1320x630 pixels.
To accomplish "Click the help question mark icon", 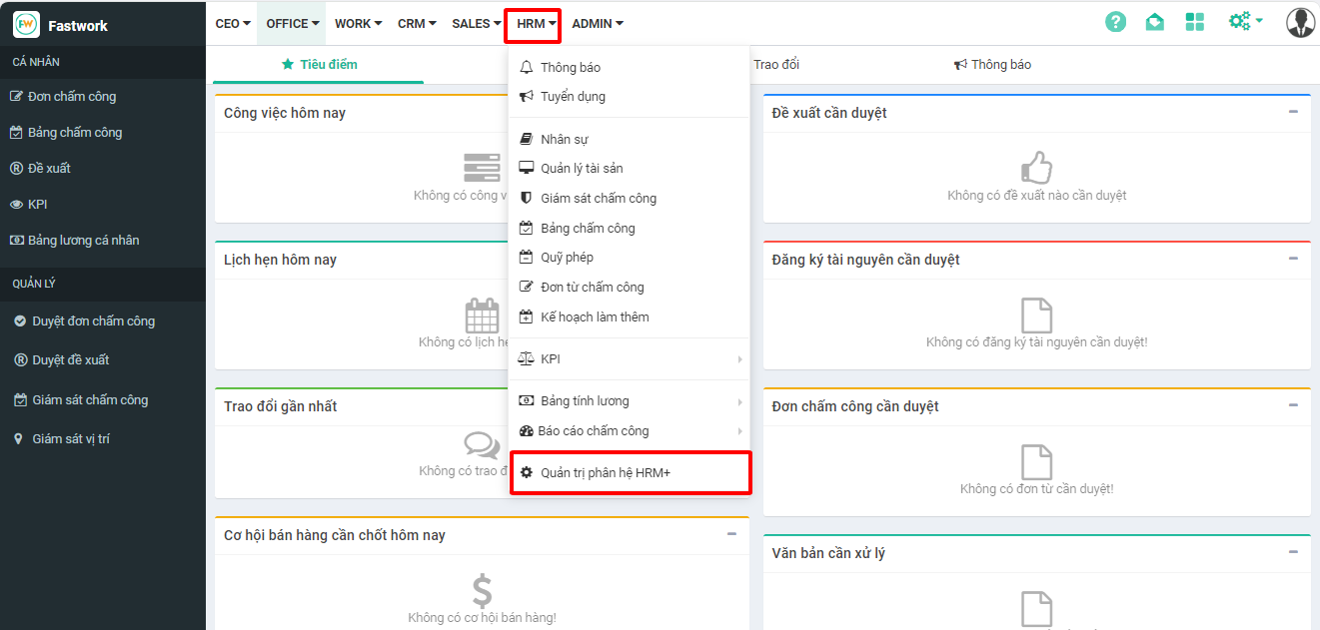I will click(x=1115, y=22).
